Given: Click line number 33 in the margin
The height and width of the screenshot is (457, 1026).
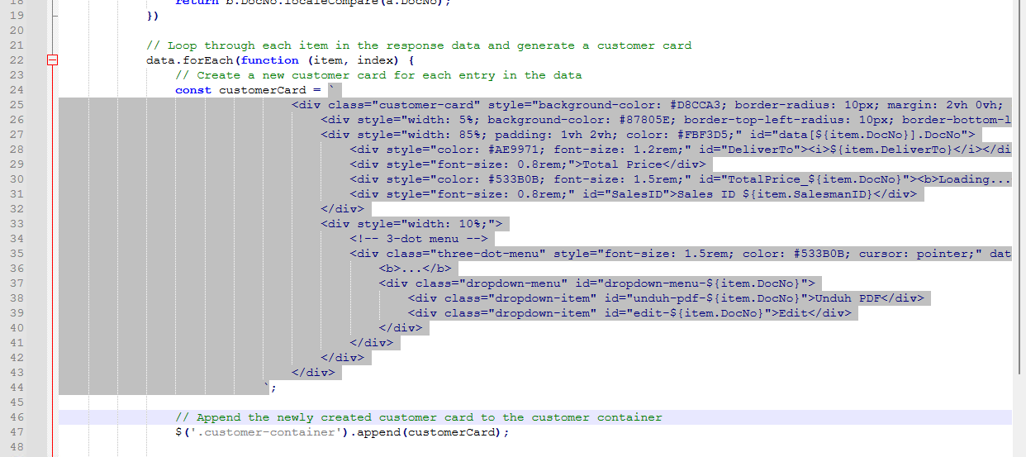Looking at the screenshot, I should pos(18,224).
